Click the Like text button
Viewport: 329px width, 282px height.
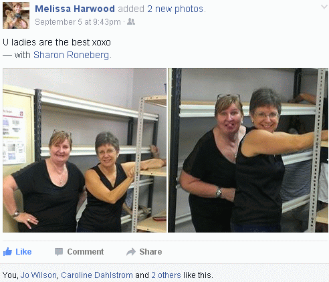pyautogui.click(x=23, y=252)
